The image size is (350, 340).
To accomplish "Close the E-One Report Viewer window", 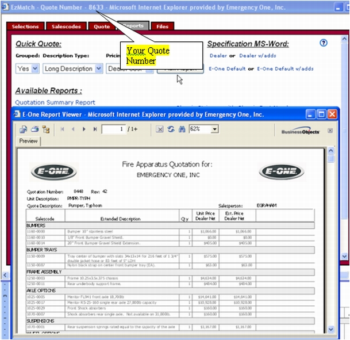I will coord(332,114).
